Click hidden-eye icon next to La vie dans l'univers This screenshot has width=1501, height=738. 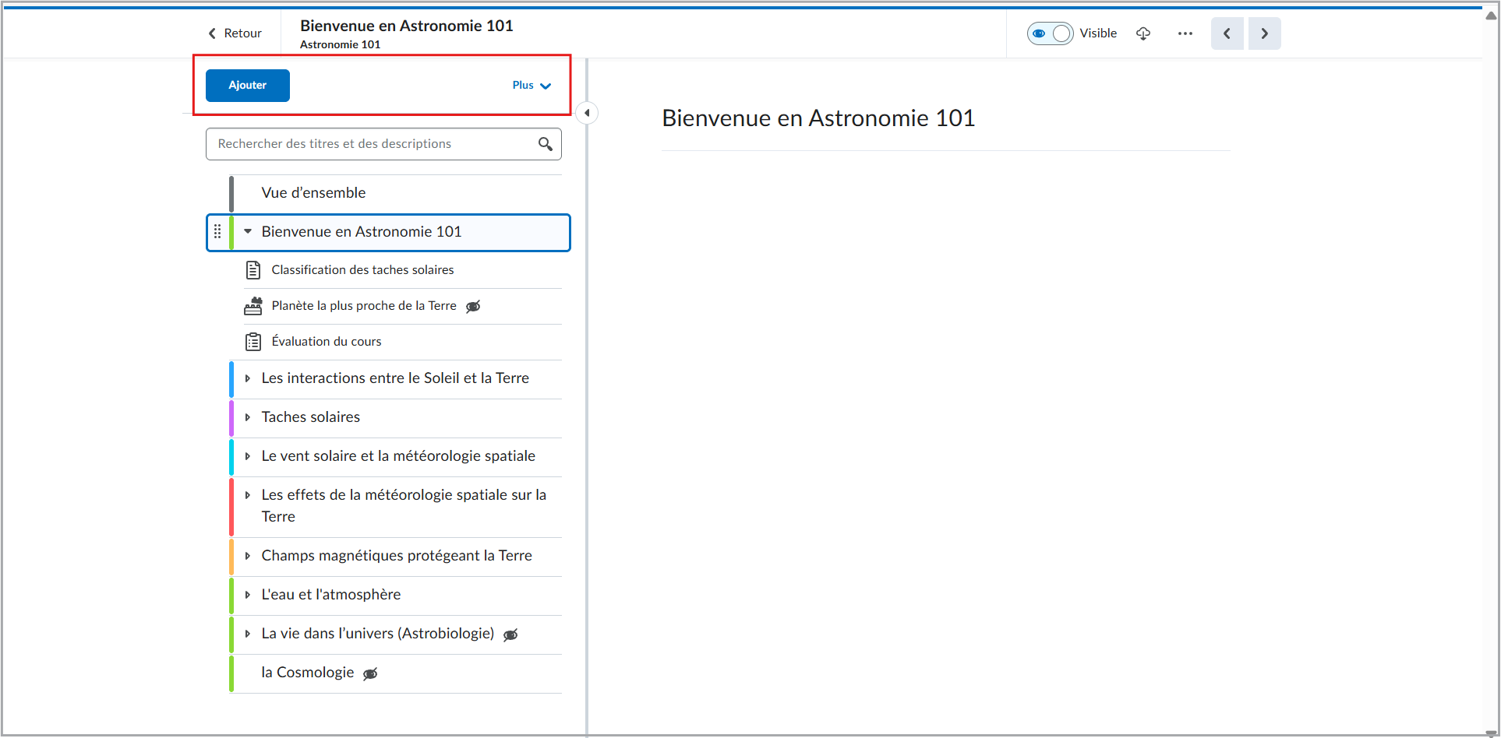tap(510, 635)
